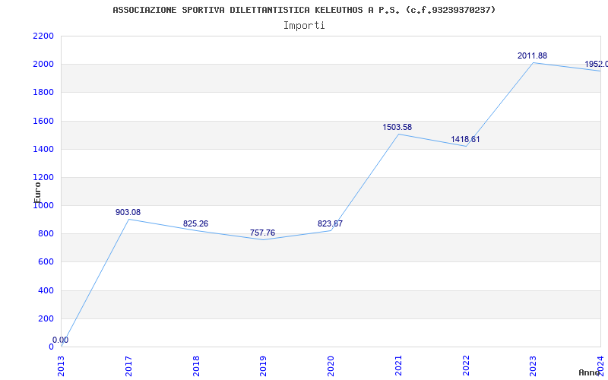Click y-axis tick label 2000

(x=43, y=65)
